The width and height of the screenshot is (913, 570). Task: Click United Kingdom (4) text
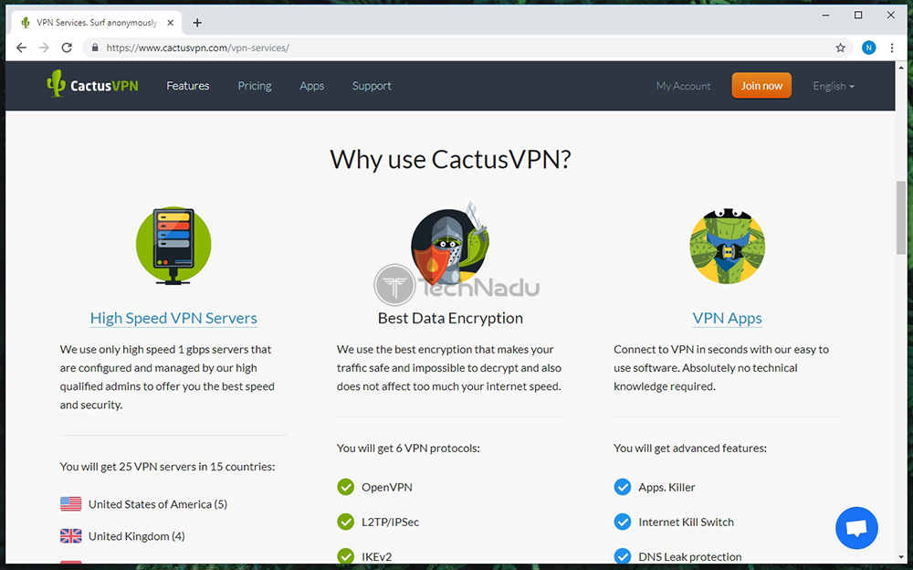[x=136, y=536]
